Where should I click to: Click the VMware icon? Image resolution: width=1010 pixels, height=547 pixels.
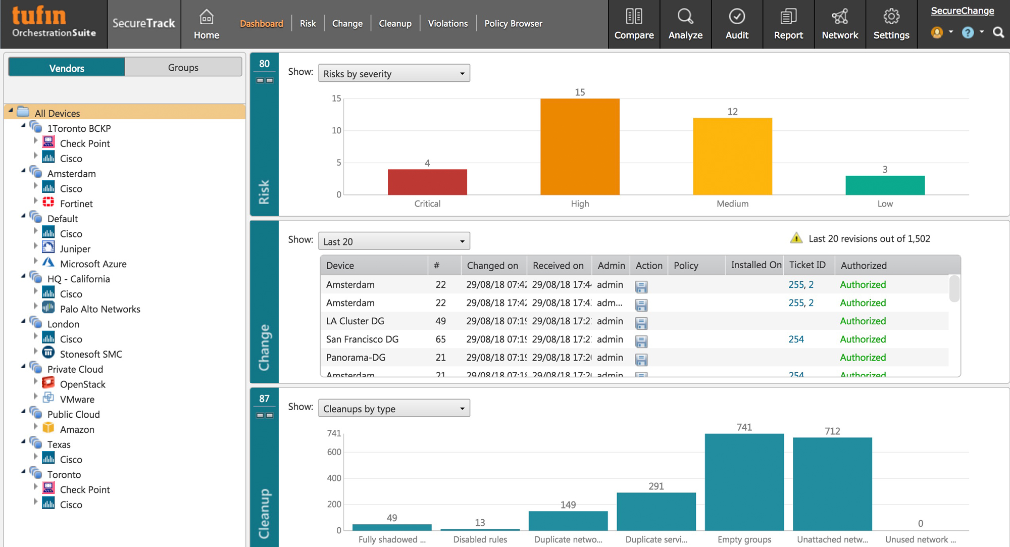pyautogui.click(x=48, y=398)
